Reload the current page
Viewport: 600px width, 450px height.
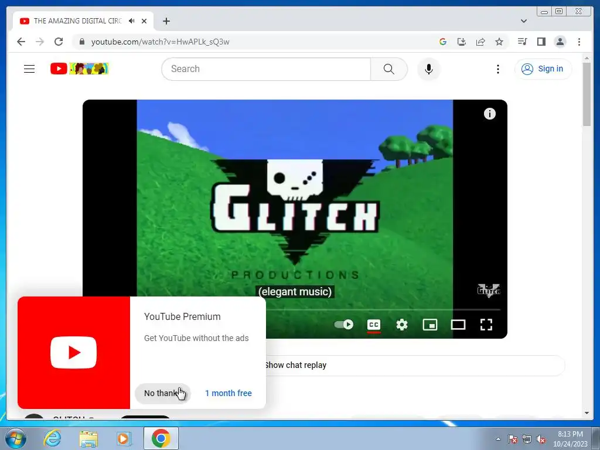(59, 42)
